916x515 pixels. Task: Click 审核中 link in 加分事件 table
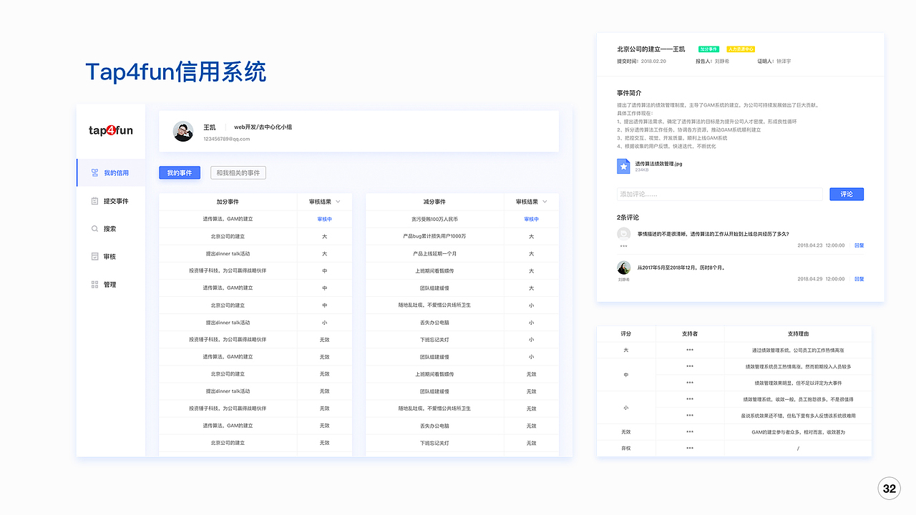pyautogui.click(x=325, y=220)
